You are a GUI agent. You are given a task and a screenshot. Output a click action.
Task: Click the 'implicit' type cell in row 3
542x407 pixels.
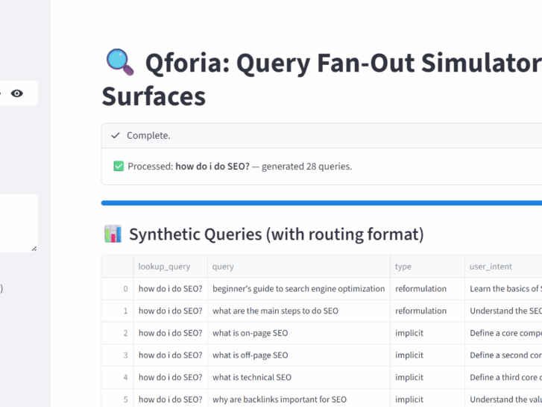tap(428, 355)
